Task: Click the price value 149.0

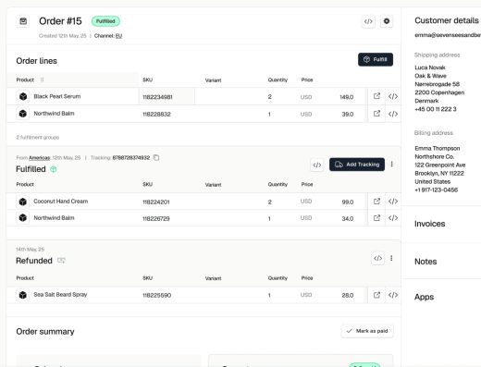Action: 347,97
